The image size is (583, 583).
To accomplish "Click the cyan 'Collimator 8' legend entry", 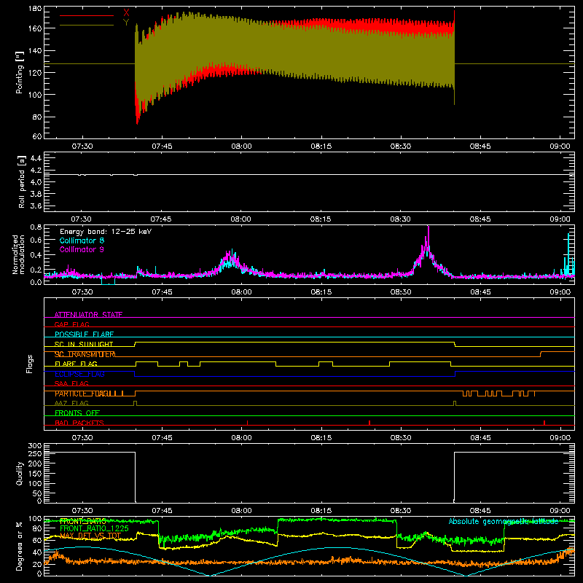I will click(82, 240).
